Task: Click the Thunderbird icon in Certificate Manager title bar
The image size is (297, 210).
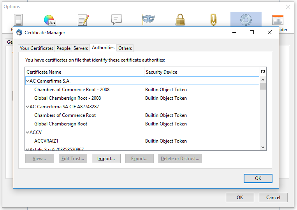Action: (x=19, y=33)
